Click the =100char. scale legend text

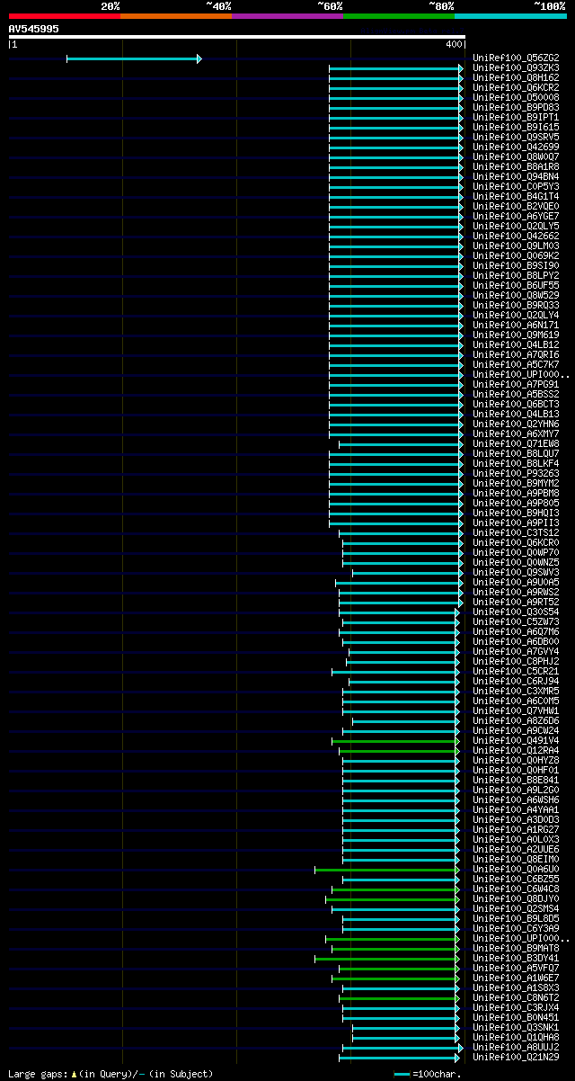[437, 1074]
